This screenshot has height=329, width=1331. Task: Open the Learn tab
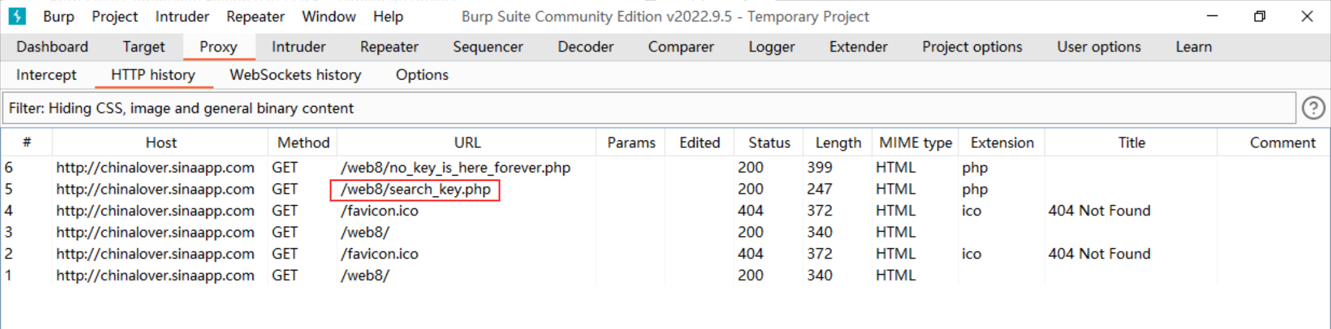tap(1194, 47)
